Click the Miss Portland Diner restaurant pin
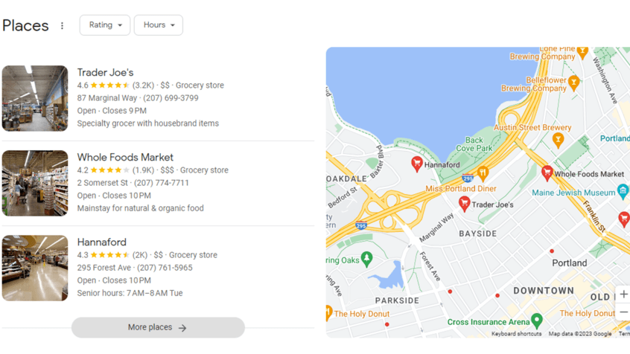Viewport: 630px width, 354px height. [x=483, y=173]
